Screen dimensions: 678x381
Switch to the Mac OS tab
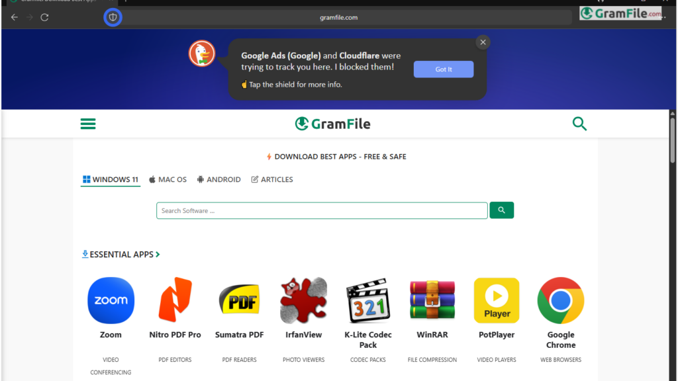point(168,179)
